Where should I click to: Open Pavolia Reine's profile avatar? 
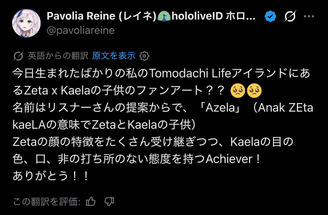point(26,23)
